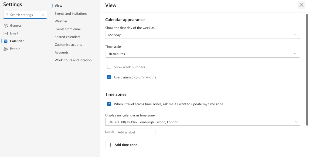
Task: Click the People icon in sidebar
Action: 6,49
